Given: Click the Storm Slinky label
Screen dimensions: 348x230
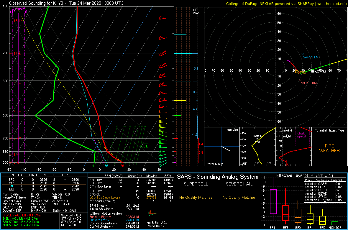Looking at the screenshot, I should 214,164.
